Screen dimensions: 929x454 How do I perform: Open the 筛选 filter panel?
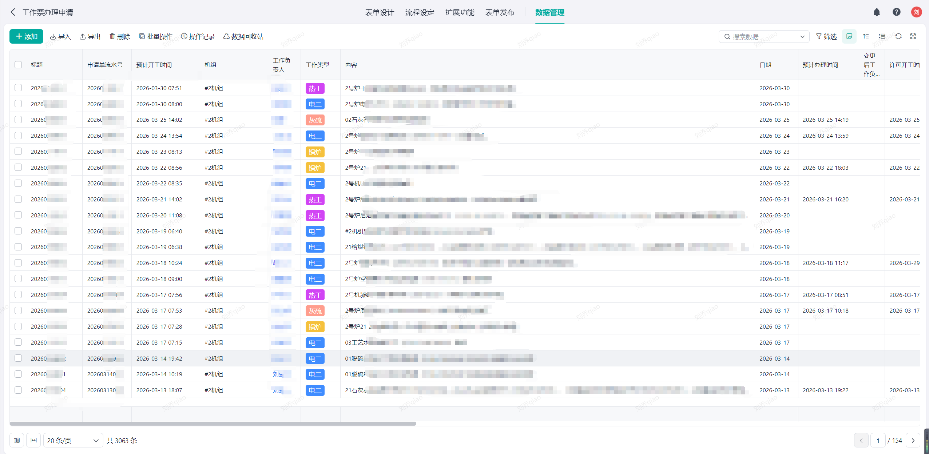(x=826, y=36)
